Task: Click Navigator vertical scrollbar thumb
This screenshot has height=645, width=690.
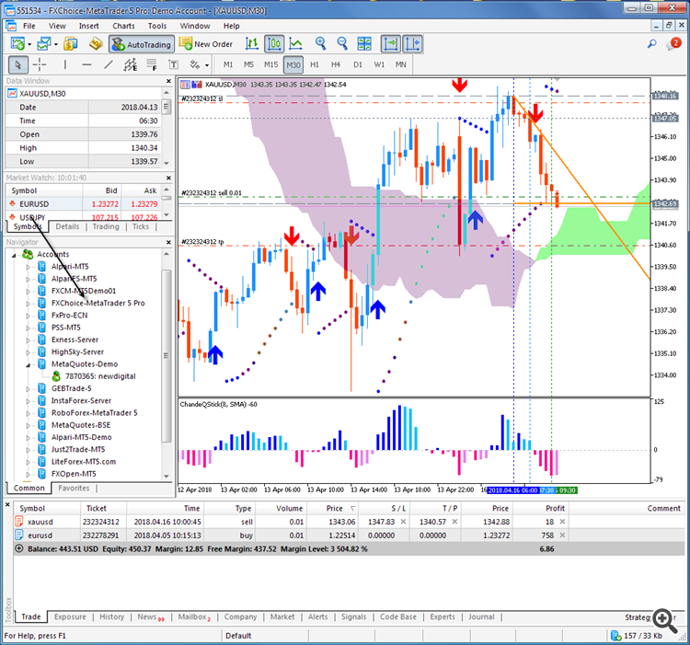Action: (167, 355)
